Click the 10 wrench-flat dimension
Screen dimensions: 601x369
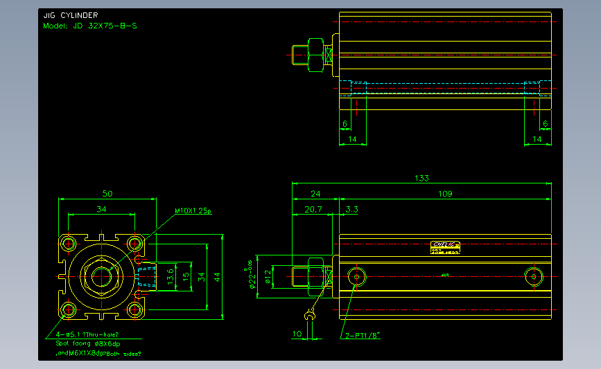pyautogui.click(x=297, y=334)
